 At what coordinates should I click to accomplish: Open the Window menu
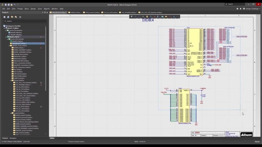pos(55,9)
